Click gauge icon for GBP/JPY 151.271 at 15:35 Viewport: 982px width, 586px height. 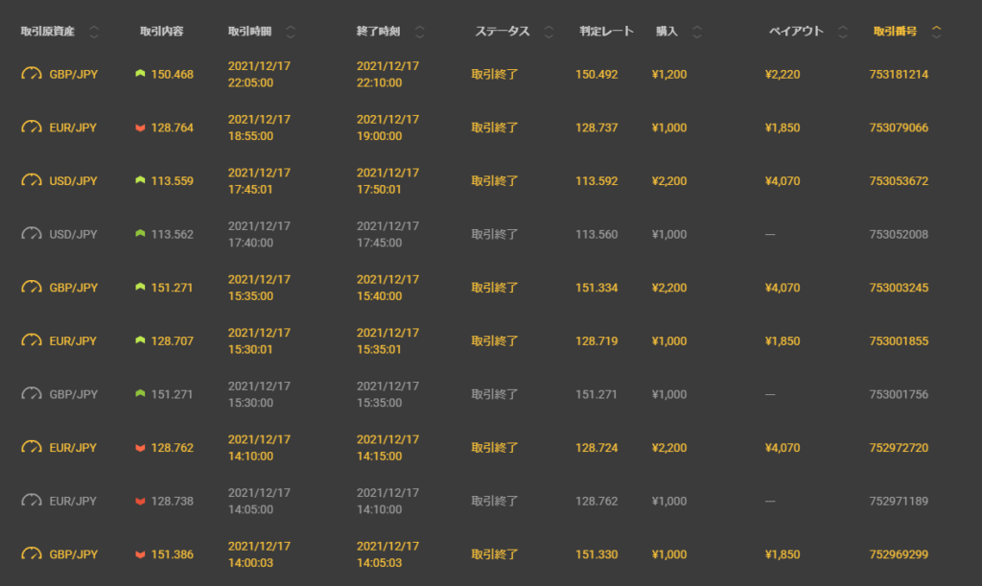[33, 288]
